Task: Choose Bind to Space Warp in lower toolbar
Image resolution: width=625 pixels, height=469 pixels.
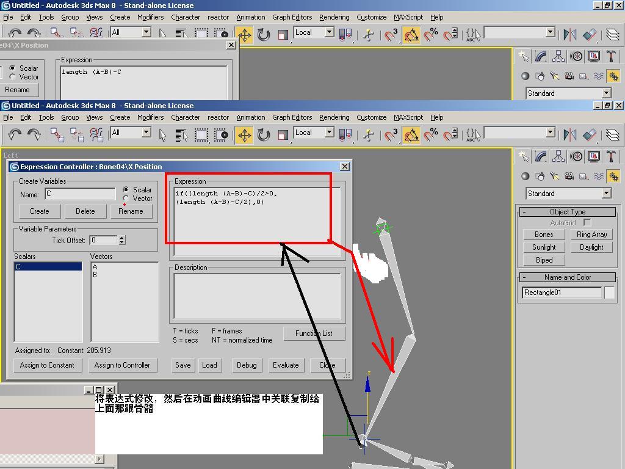Action: pos(96,134)
